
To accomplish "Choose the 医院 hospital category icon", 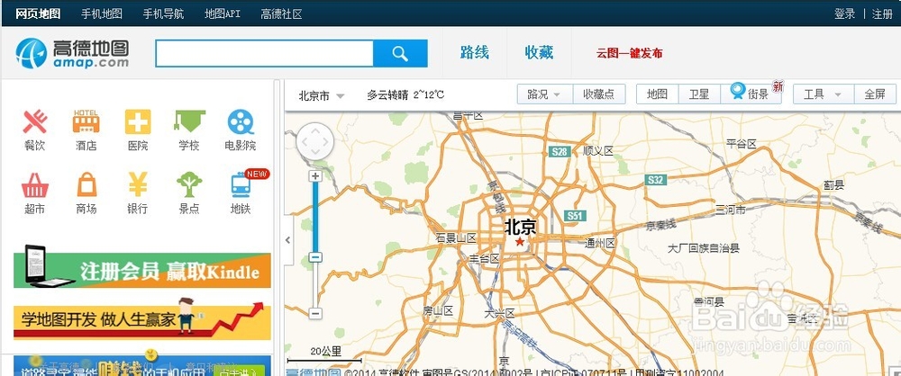I will point(138,121).
